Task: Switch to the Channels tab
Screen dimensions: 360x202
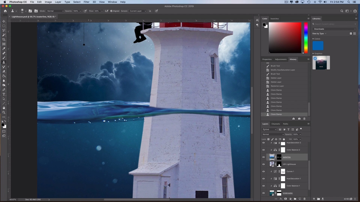Action: 275,124
